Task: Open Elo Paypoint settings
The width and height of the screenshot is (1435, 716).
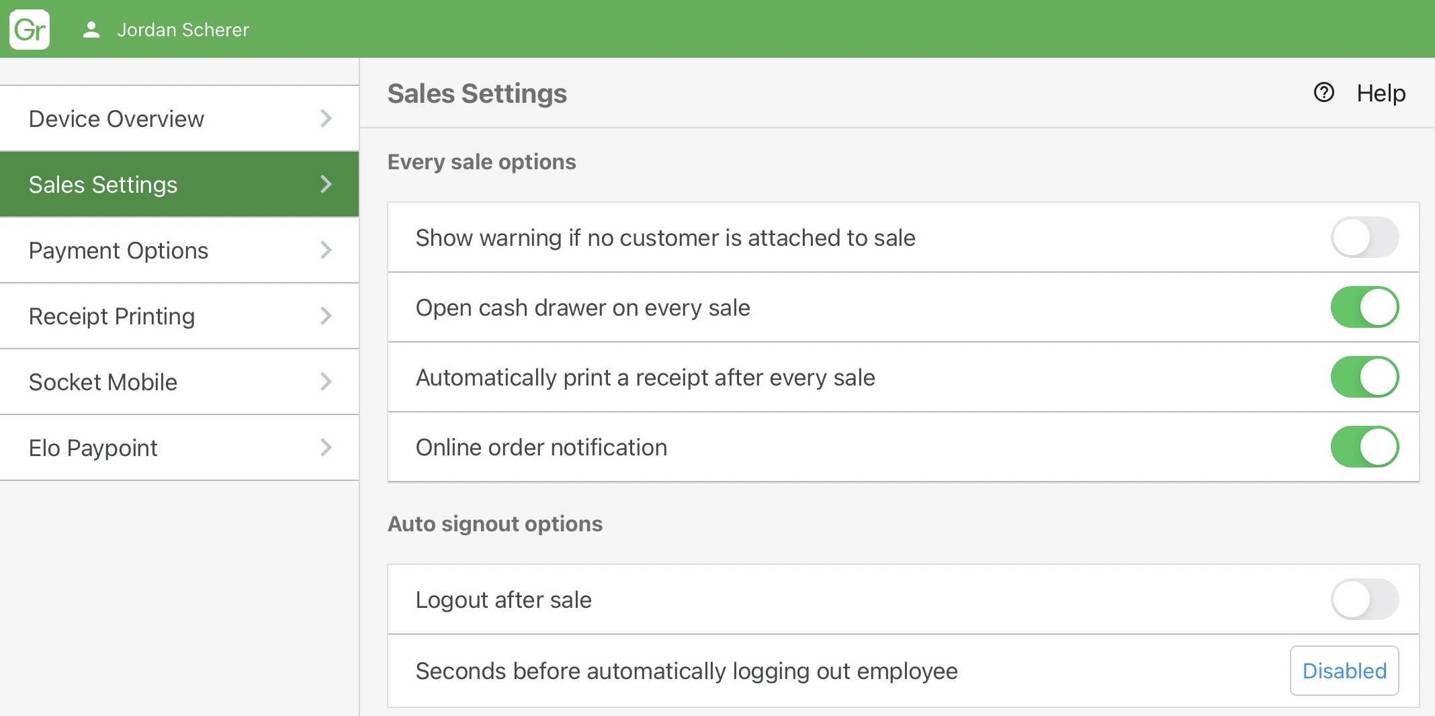Action: pos(93,448)
